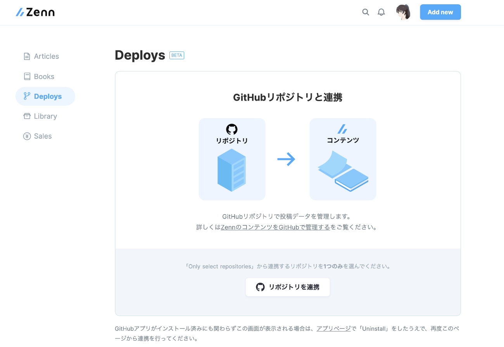Click the リポジトリ card label
Viewport: 504px width, 347px height.
tap(232, 141)
